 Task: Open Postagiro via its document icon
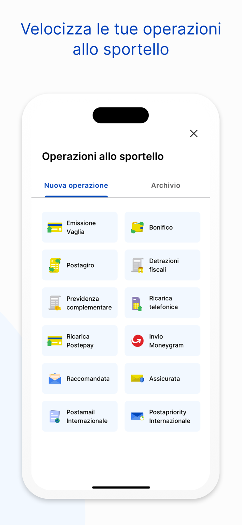point(54,265)
